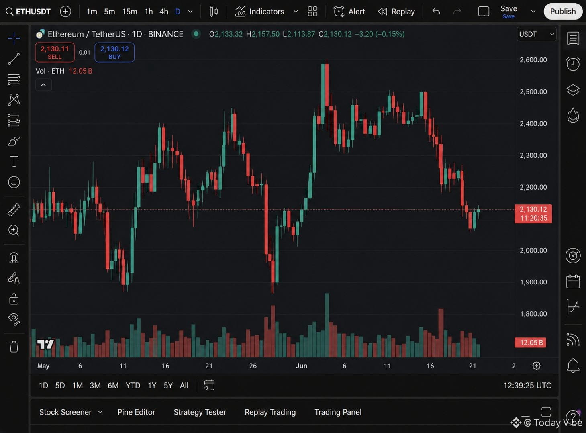Viewport: 586px width, 433px height.
Task: Open the radar target panel
Action: tap(573, 256)
